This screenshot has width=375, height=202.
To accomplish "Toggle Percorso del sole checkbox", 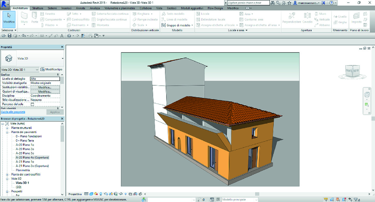I will click(x=33, y=104).
